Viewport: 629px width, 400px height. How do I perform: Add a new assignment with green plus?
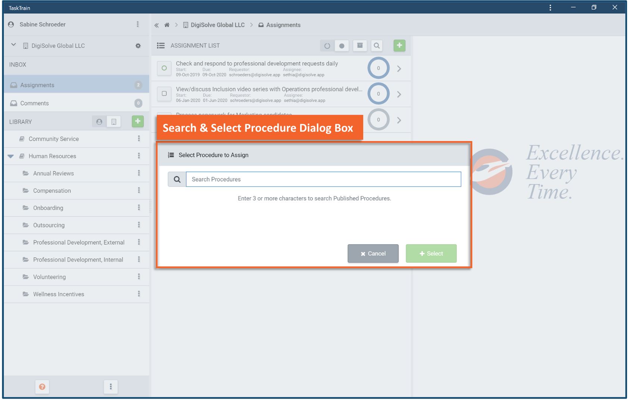[399, 46]
